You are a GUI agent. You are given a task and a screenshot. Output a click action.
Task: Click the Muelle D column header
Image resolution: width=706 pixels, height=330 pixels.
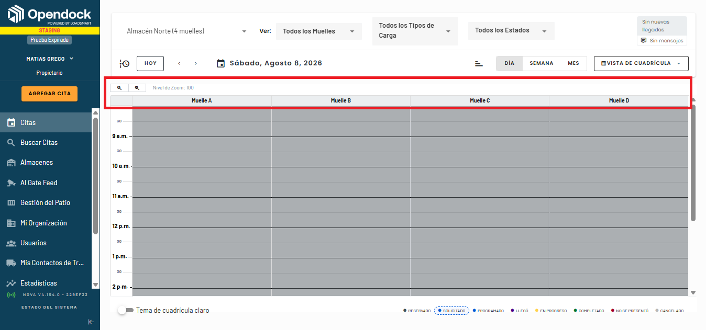[619, 100]
